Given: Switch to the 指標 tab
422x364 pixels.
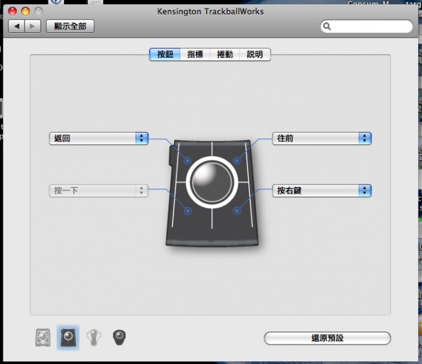Looking at the screenshot, I should point(195,54).
